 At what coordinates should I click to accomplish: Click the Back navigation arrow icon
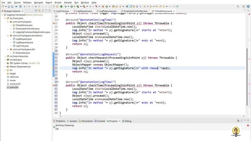pos(164,7)
